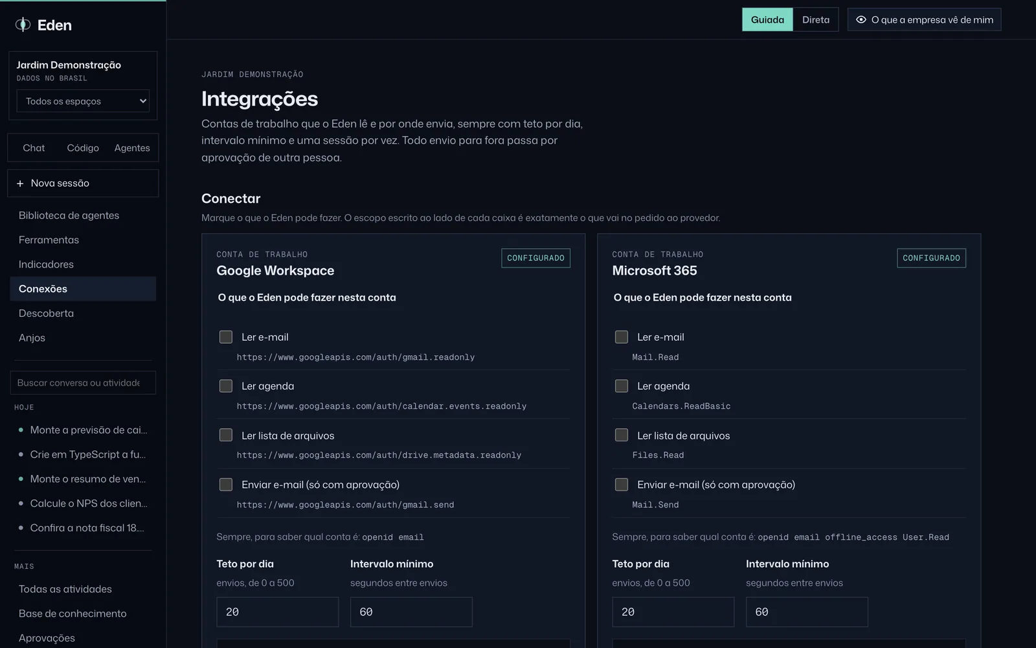Select the Direta mode
The image size is (1036, 648).
pos(816,19)
